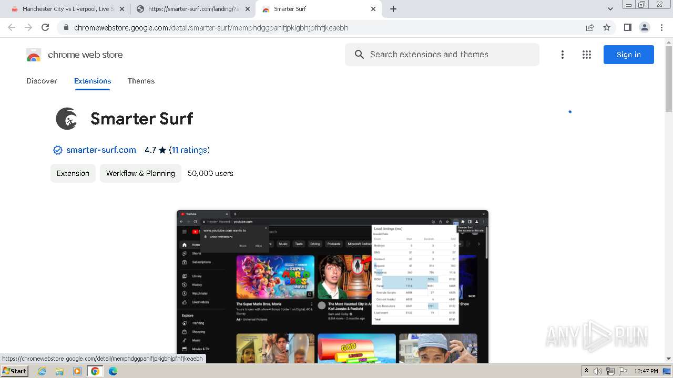Click the share page icon in address bar

[x=590, y=27]
